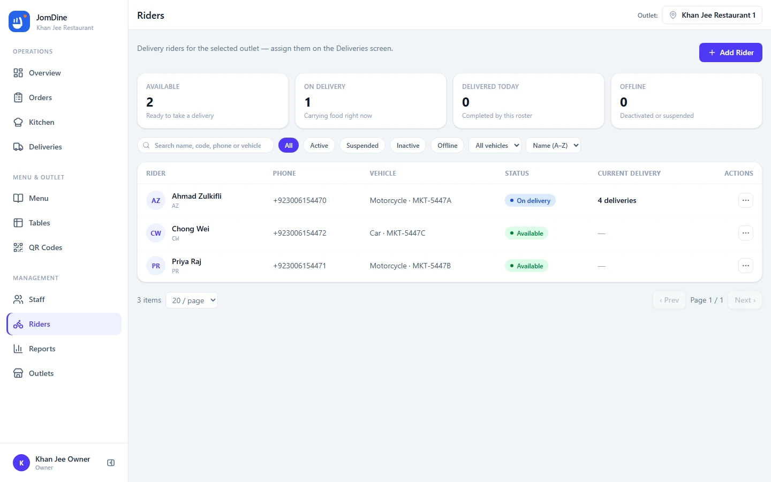771x482 pixels.
Task: Filter riders by Offline status
Action: pyautogui.click(x=448, y=145)
